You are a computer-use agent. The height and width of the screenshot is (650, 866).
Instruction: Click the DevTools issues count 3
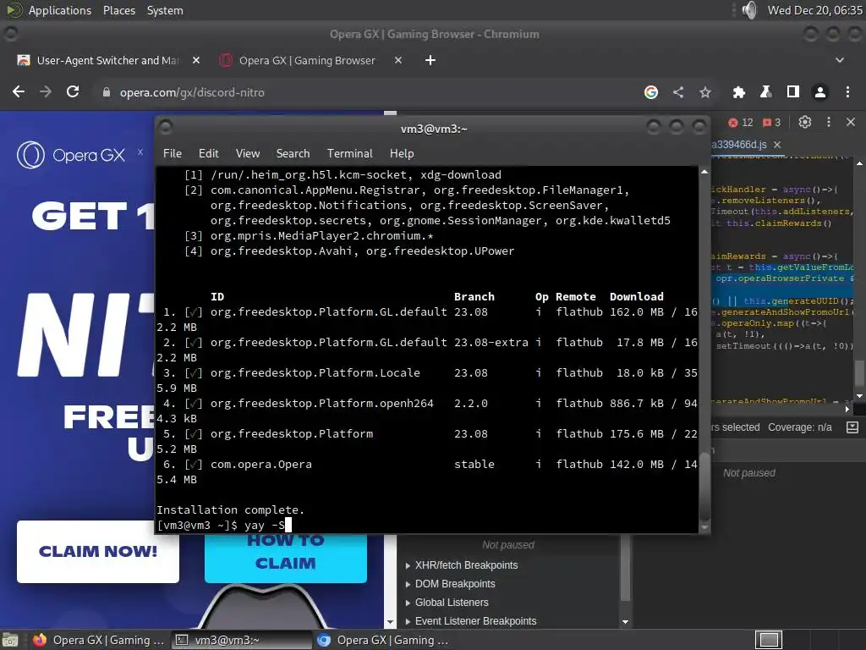[x=771, y=123]
